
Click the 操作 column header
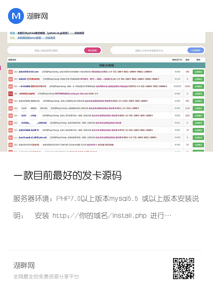pyautogui.click(x=198, y=60)
